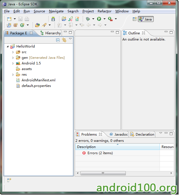Expand the gen folder node
The image size is (179, 195).
click(13, 58)
